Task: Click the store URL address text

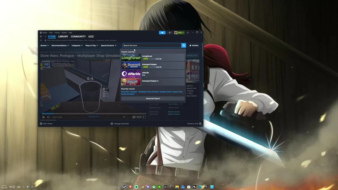Action: tap(82, 40)
